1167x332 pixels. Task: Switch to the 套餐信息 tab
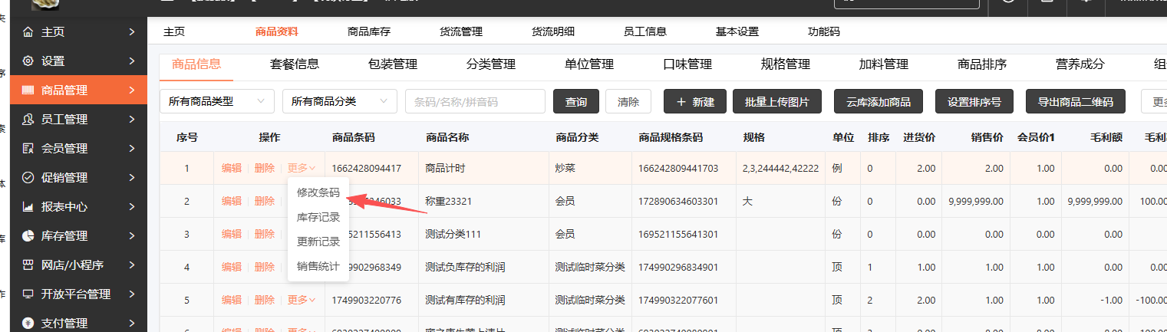295,64
